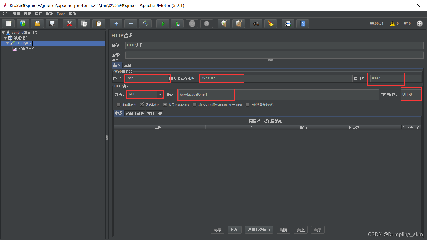Uncheck the 使用 KeepAlive checkbox
Image resolution: width=427 pixels, height=240 pixels.
click(165, 105)
